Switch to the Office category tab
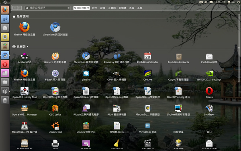Image resolution: width=241 pixels, height=151 pixels. coord(132,8)
